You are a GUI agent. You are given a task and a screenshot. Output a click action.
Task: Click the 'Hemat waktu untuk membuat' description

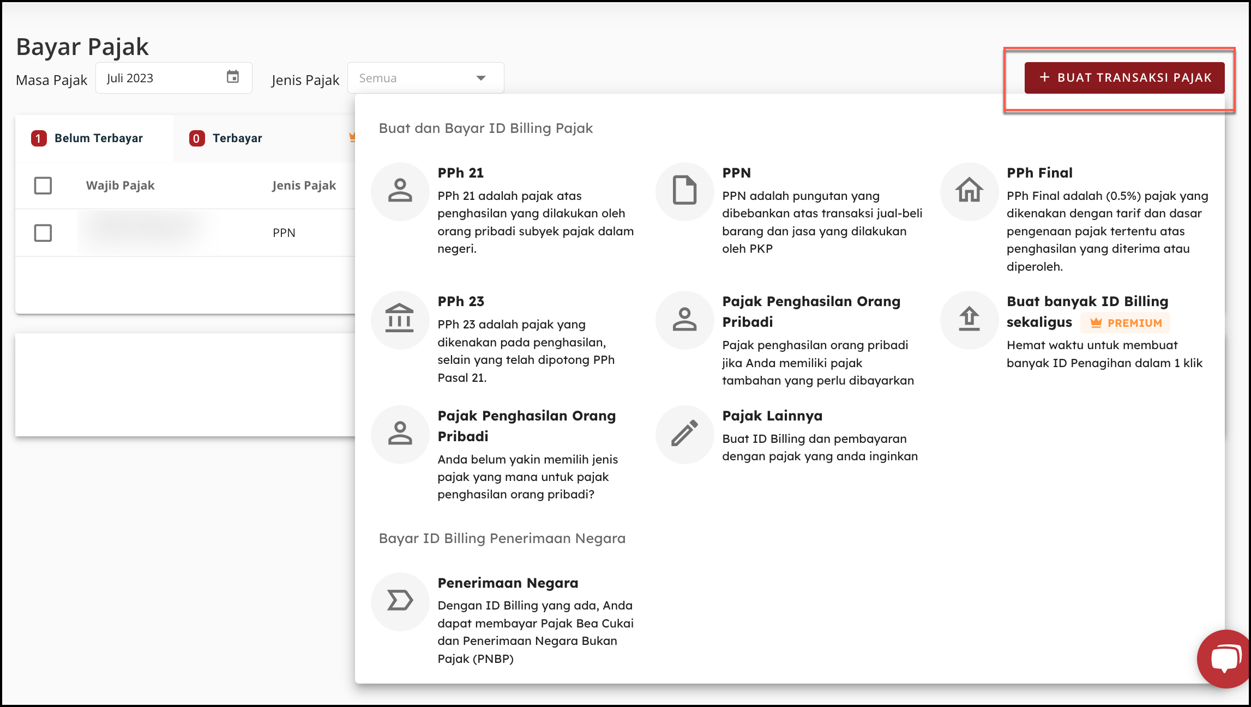click(1104, 354)
